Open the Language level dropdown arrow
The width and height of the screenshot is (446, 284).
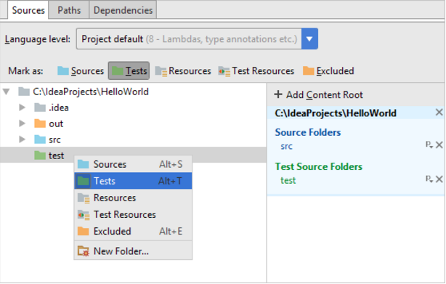click(x=309, y=38)
